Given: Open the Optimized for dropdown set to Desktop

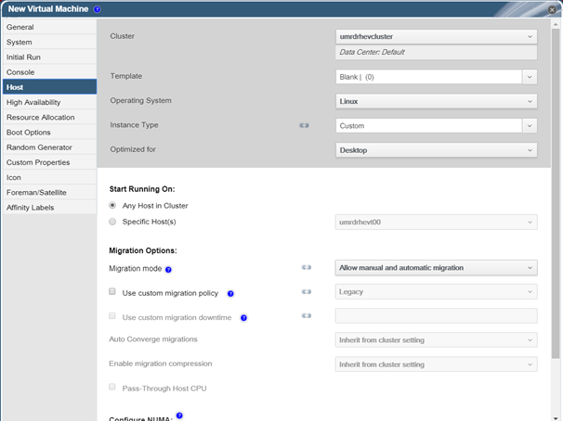Looking at the screenshot, I should pyautogui.click(x=437, y=150).
